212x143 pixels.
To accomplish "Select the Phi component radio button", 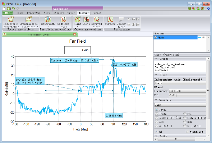I will coord(185,114).
